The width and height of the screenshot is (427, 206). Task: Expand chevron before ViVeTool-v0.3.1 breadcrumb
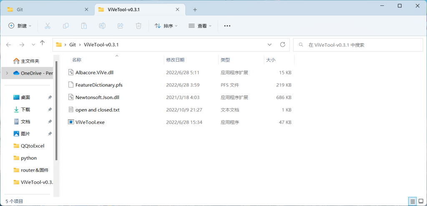coord(80,45)
